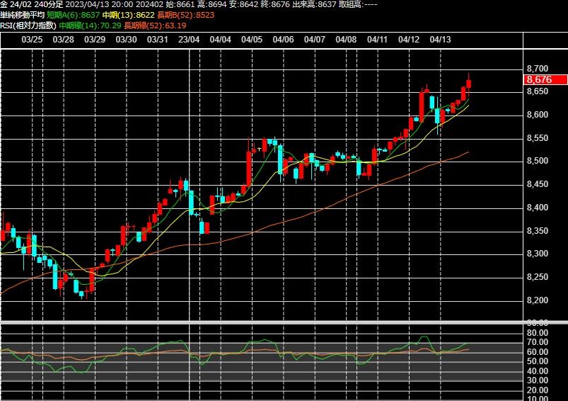Click the close value 終:8676
This screenshot has height=401, width=568.
(x=275, y=4)
